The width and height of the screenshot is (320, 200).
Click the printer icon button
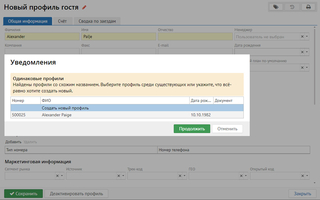[x=308, y=7]
